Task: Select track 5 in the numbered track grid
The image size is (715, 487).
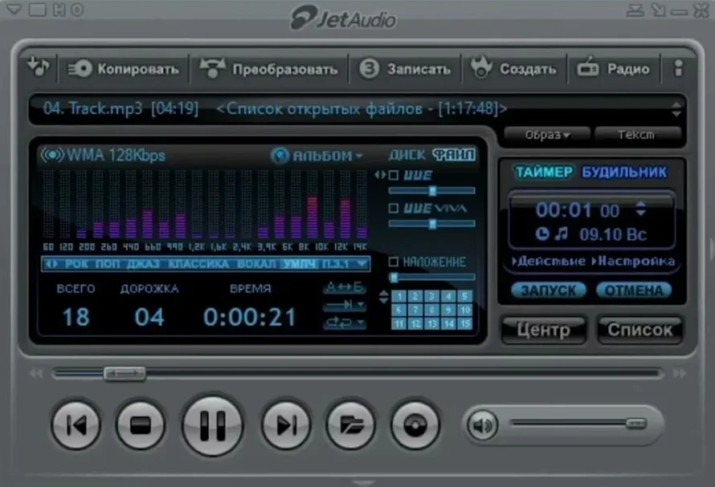Action: coord(464,296)
